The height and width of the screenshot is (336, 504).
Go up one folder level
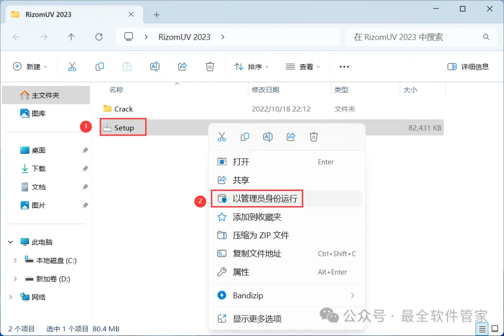[71, 37]
